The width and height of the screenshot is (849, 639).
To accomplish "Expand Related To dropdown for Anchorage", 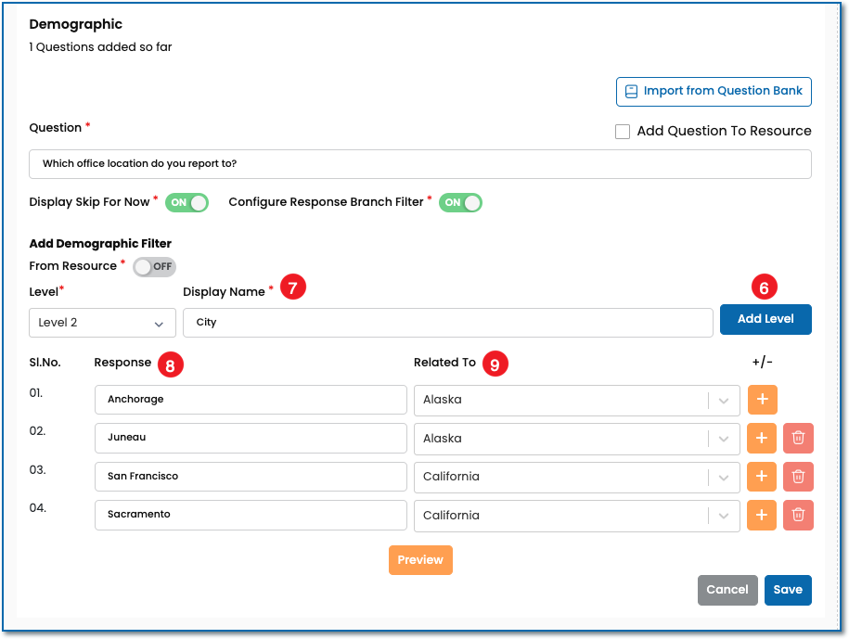I will coord(724,400).
